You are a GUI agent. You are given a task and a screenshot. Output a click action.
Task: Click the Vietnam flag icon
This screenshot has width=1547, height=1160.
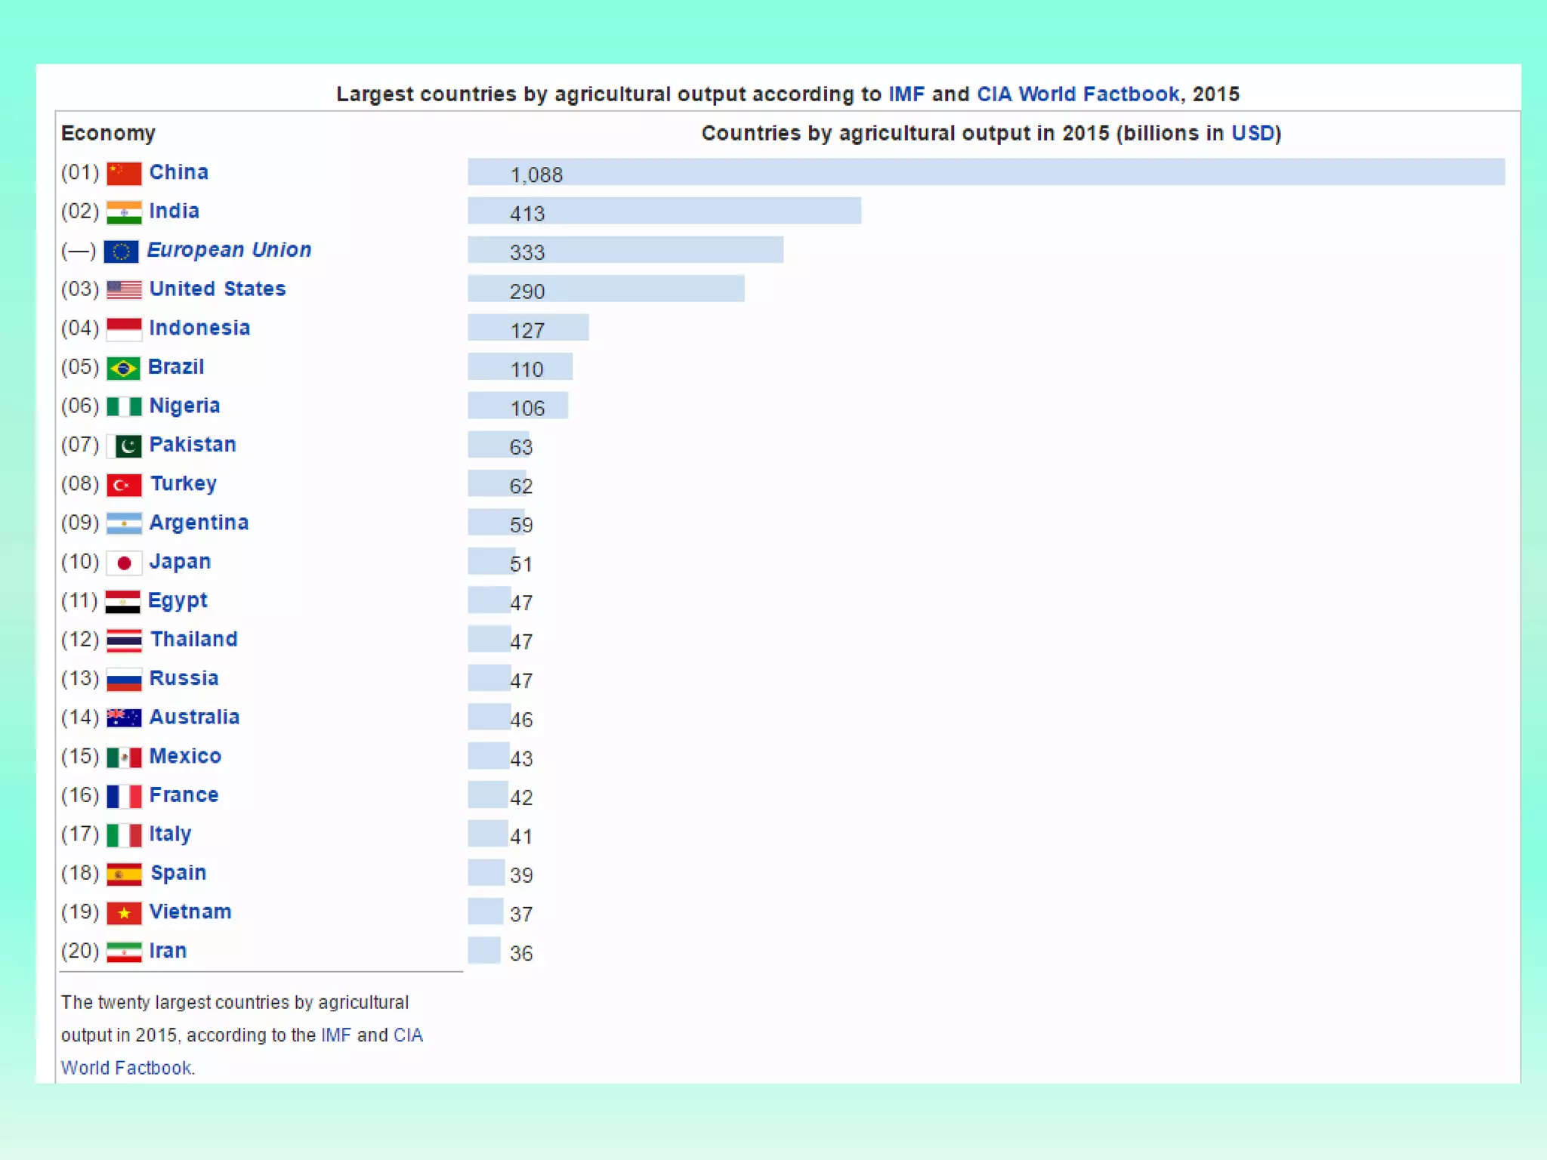click(124, 913)
